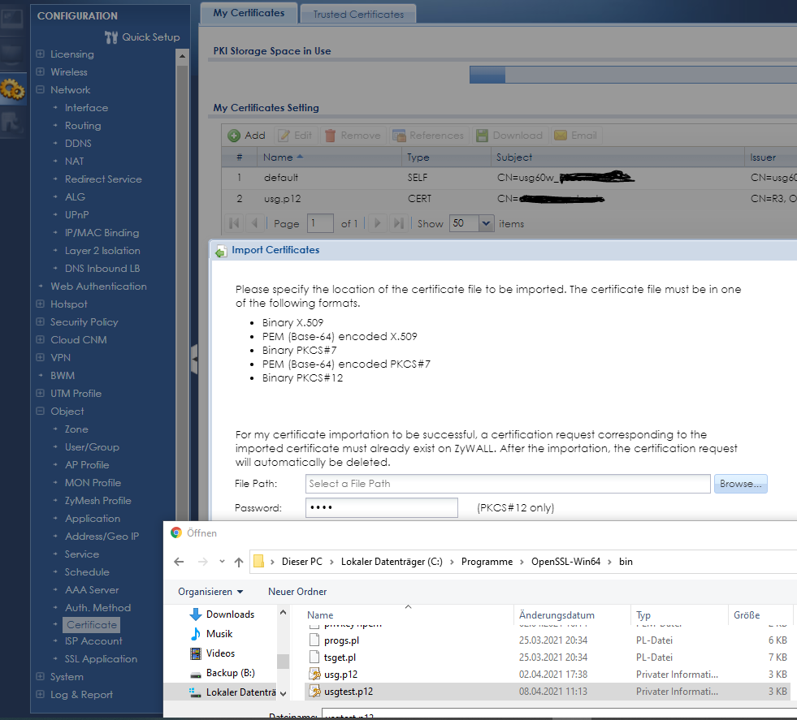Screen dimensions: 797x720
Task: Sort the table by Name column
Action: 279,157
